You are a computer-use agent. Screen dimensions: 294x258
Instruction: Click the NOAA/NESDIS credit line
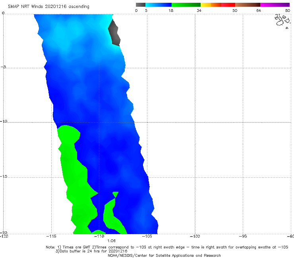click(x=164, y=256)
